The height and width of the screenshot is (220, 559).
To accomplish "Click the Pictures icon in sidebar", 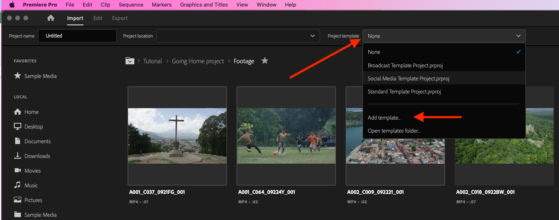I will tap(18, 200).
